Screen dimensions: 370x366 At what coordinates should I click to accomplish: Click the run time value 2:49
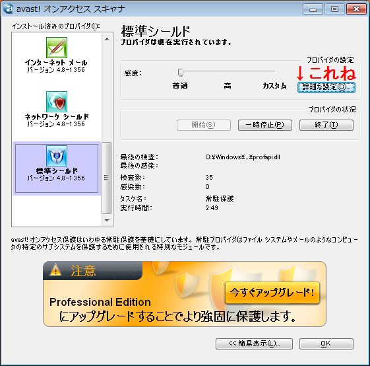[212, 208]
